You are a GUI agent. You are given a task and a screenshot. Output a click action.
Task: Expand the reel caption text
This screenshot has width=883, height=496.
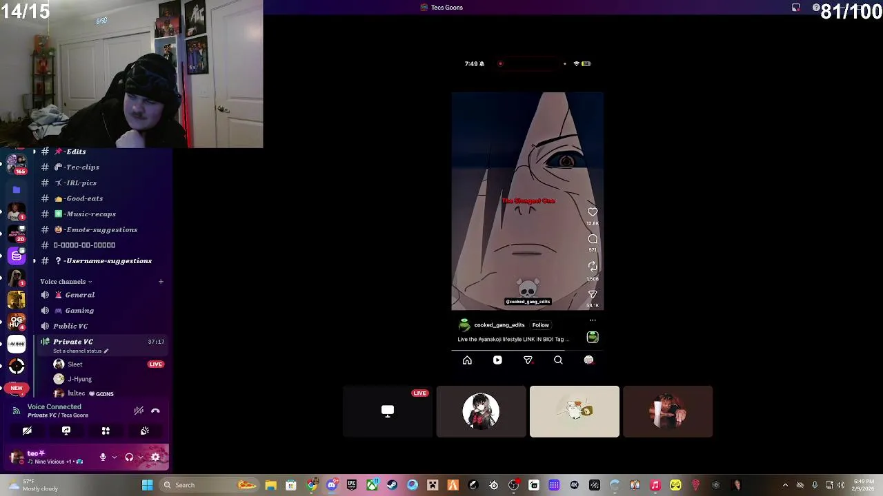click(513, 339)
